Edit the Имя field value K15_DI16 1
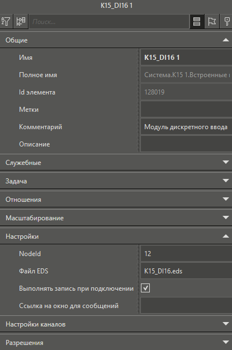The image size is (232, 350). 186,58
